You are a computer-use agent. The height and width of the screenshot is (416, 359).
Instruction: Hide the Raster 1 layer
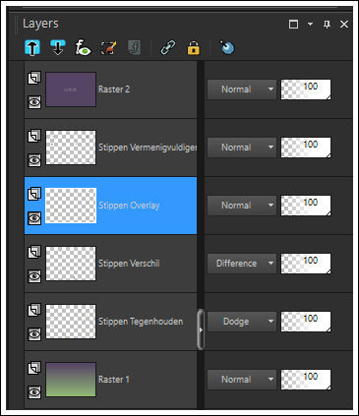pos(34,392)
